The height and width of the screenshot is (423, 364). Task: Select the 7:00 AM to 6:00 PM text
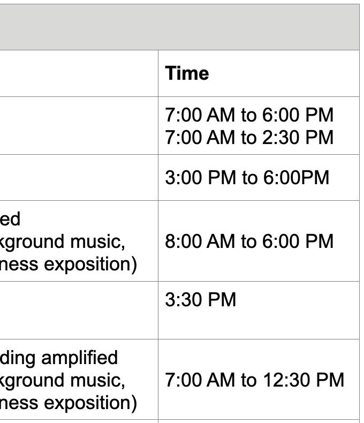(x=249, y=115)
